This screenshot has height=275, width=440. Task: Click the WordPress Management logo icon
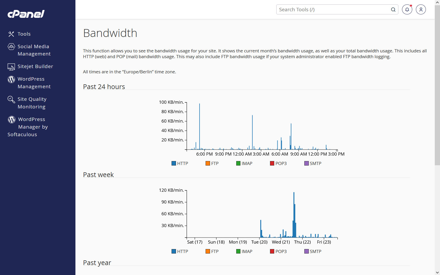tap(11, 79)
